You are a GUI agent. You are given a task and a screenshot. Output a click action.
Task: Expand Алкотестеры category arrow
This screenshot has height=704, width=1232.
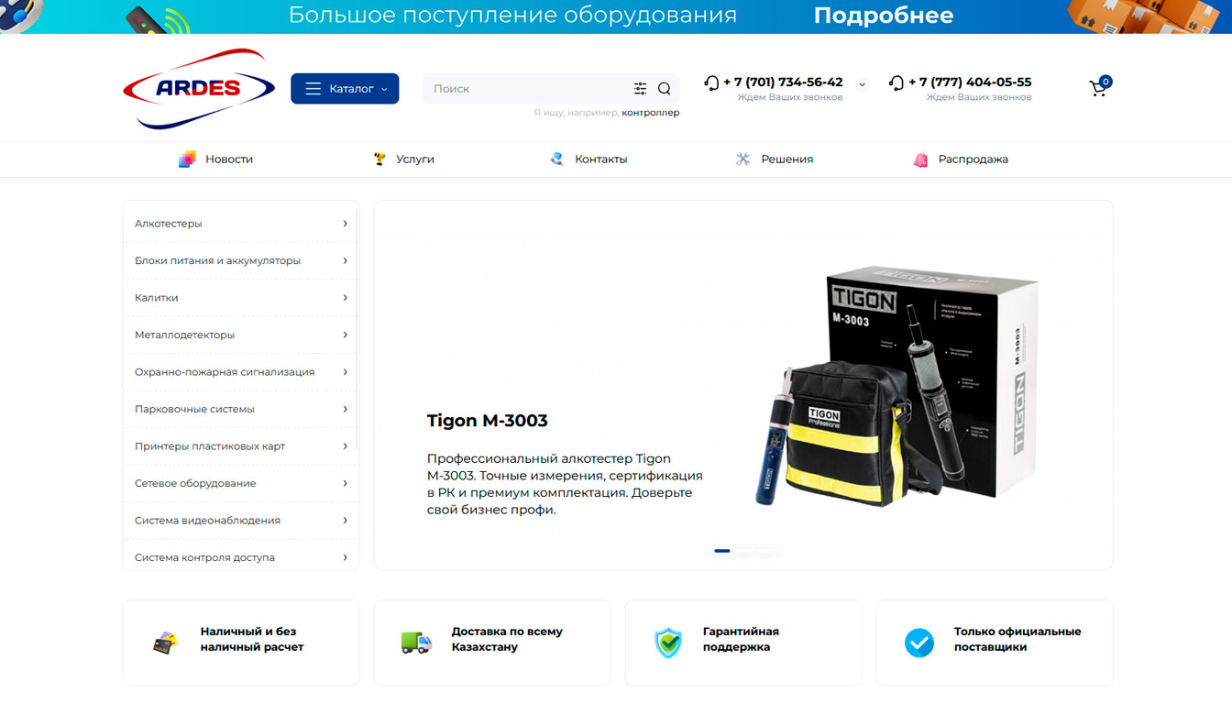[346, 224]
